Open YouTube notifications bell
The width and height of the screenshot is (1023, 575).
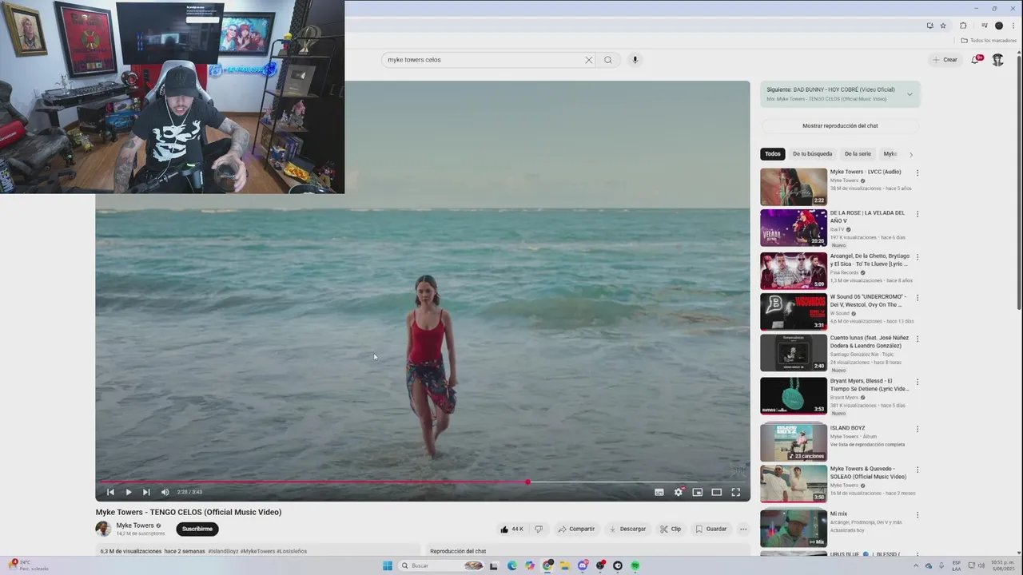pyautogui.click(x=976, y=60)
